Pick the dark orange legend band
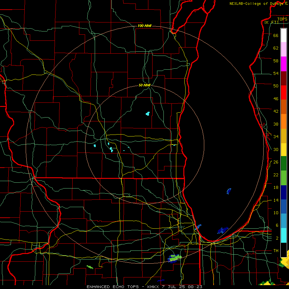Screen dimensions: 289x289 [x=284, y=107]
